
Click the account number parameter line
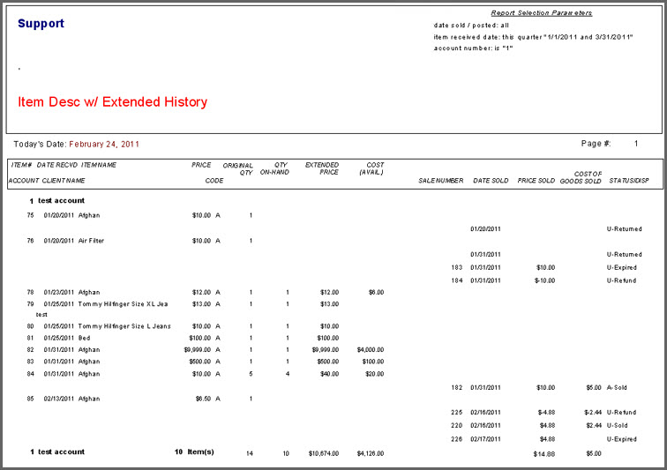click(x=473, y=48)
